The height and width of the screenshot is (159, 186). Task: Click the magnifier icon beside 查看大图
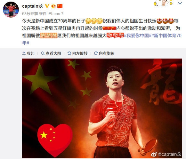pos(43,53)
